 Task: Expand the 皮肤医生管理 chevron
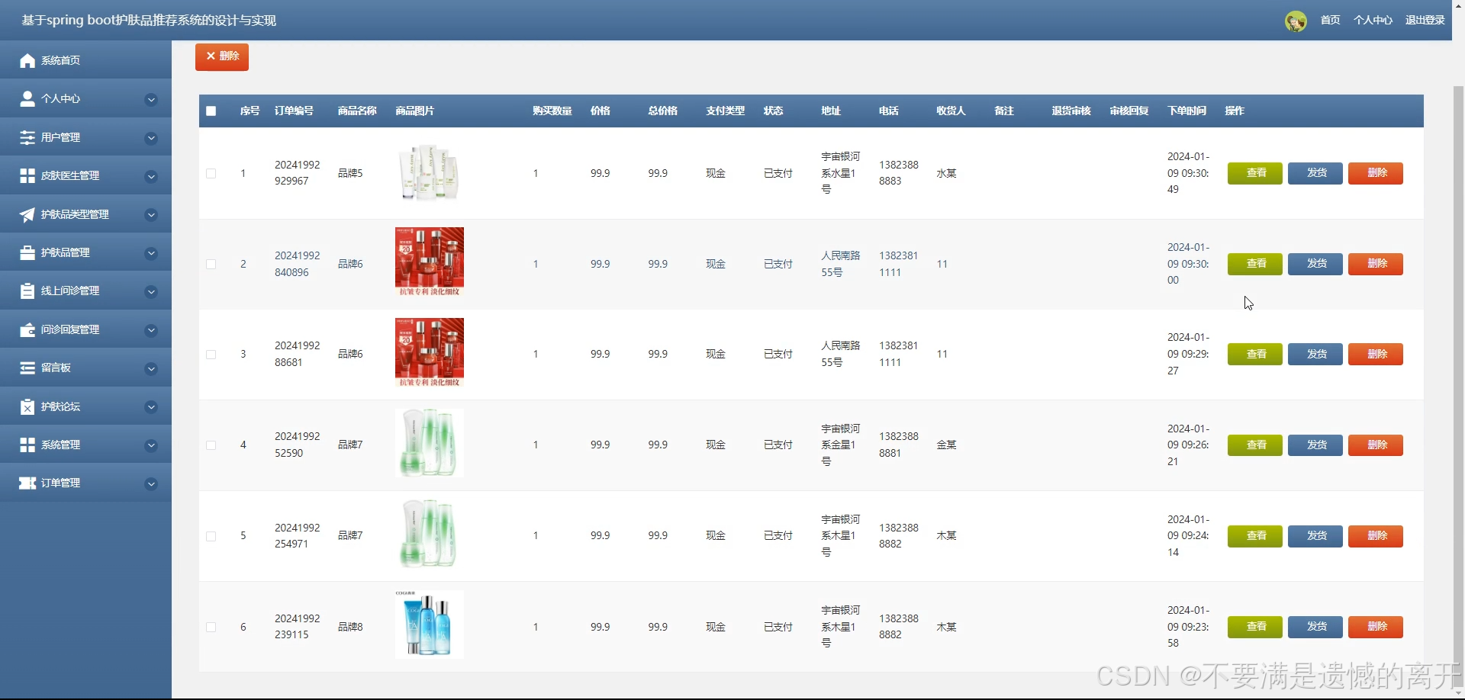pyautogui.click(x=151, y=176)
